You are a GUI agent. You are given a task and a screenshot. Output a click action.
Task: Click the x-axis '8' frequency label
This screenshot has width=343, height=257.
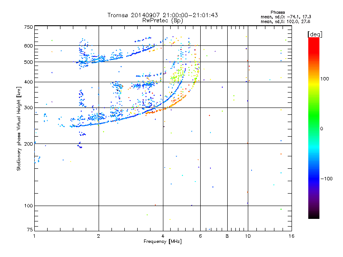pyautogui.click(x=227, y=236)
